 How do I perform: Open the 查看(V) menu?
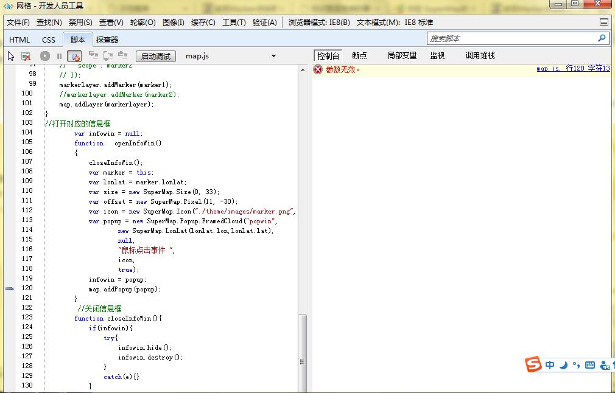coord(111,23)
